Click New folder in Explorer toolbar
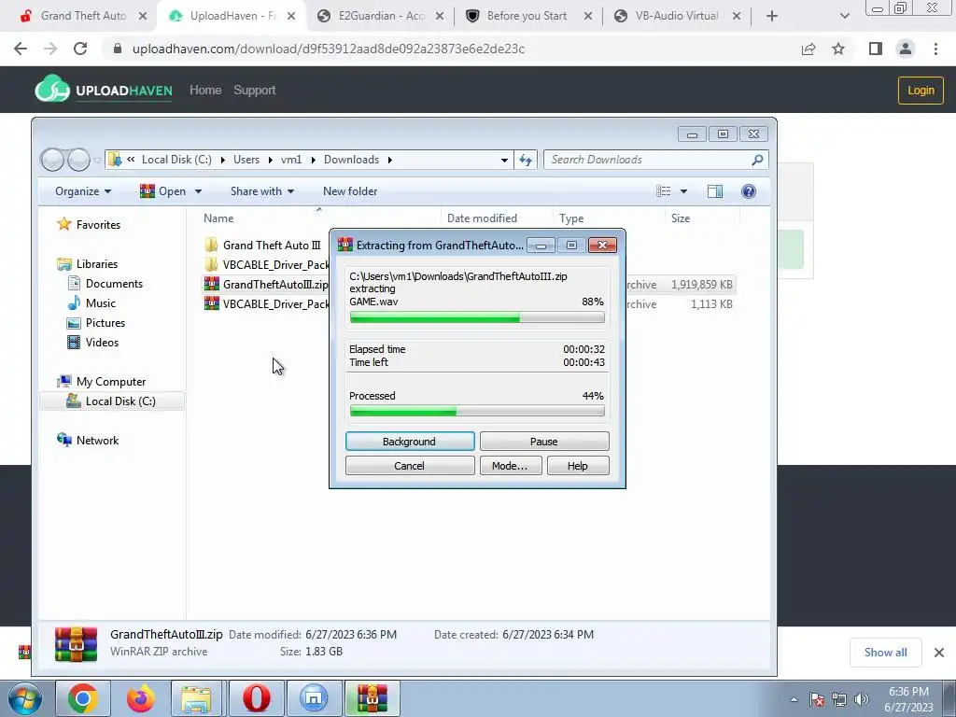This screenshot has width=956, height=717. pyautogui.click(x=350, y=191)
